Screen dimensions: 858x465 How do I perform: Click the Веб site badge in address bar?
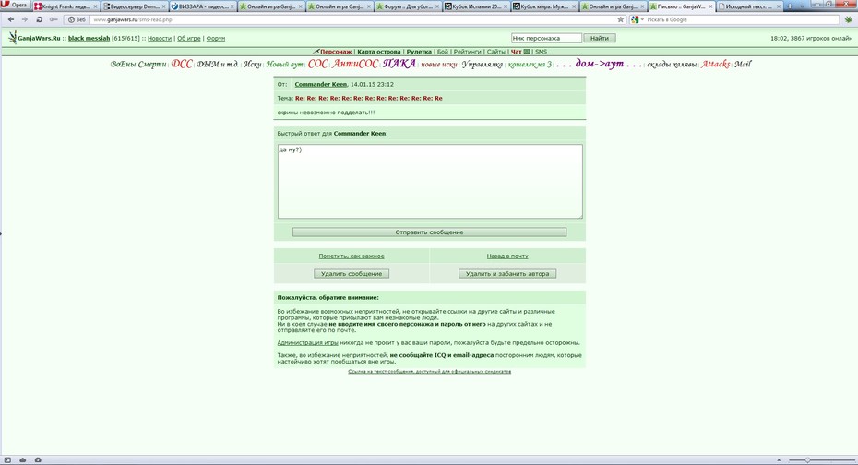pyautogui.click(x=77, y=19)
